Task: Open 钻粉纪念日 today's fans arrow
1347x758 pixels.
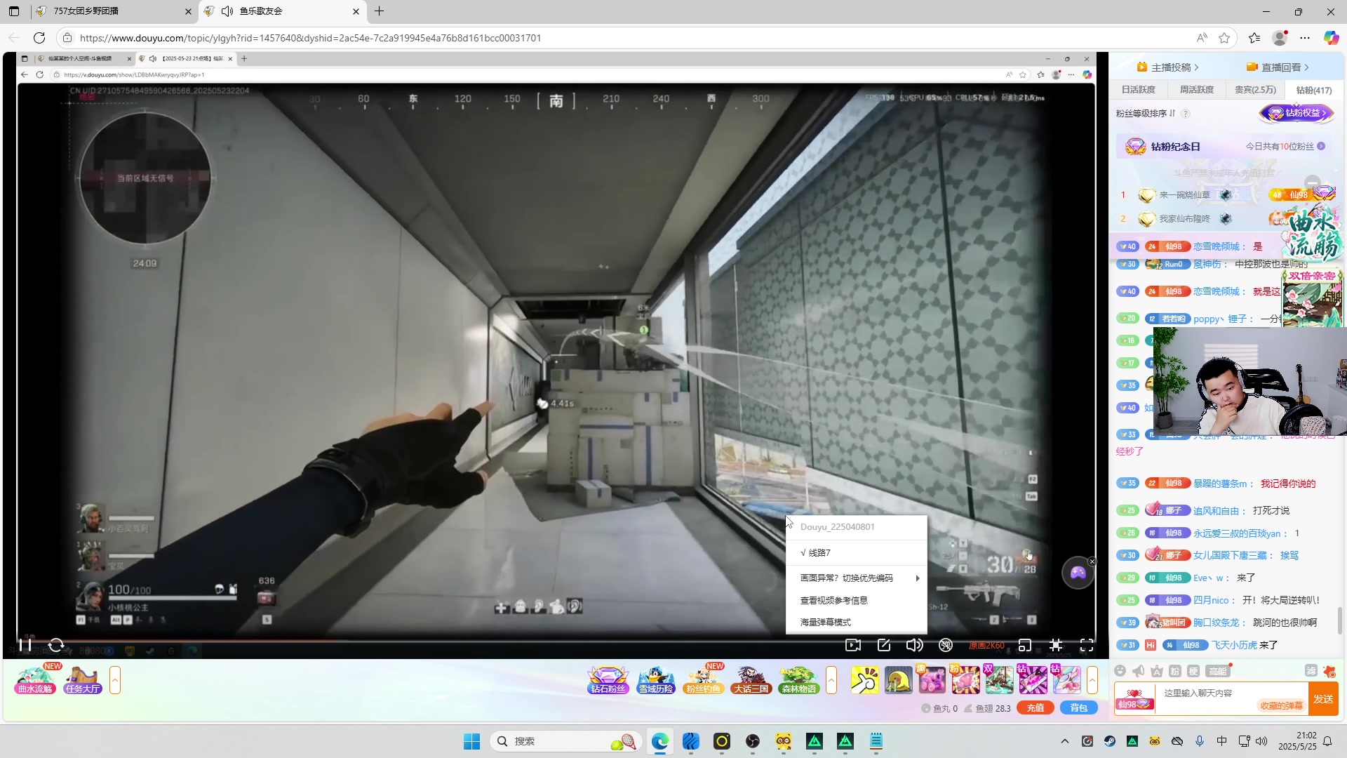Action: 1321,146
